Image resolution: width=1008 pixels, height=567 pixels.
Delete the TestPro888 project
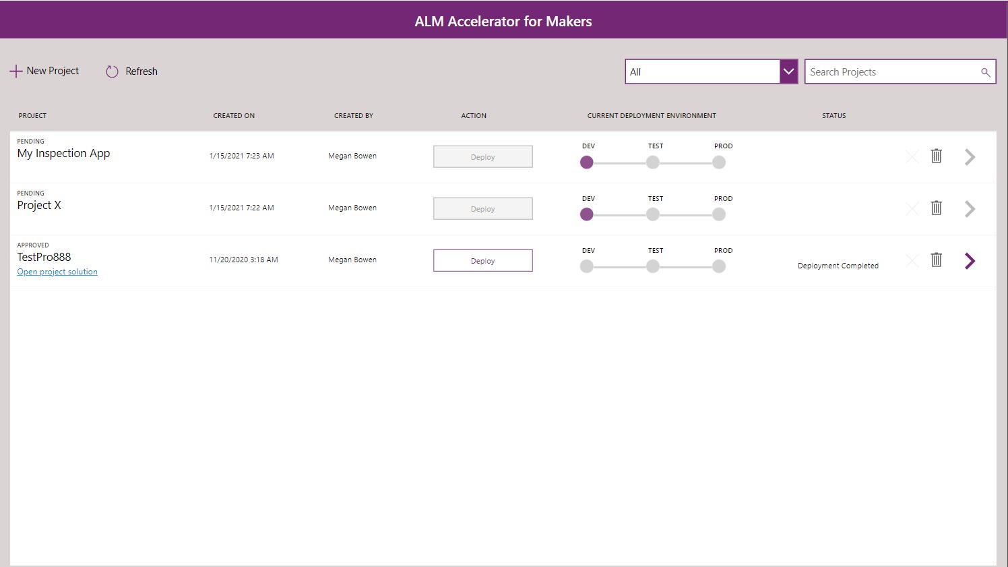click(936, 260)
